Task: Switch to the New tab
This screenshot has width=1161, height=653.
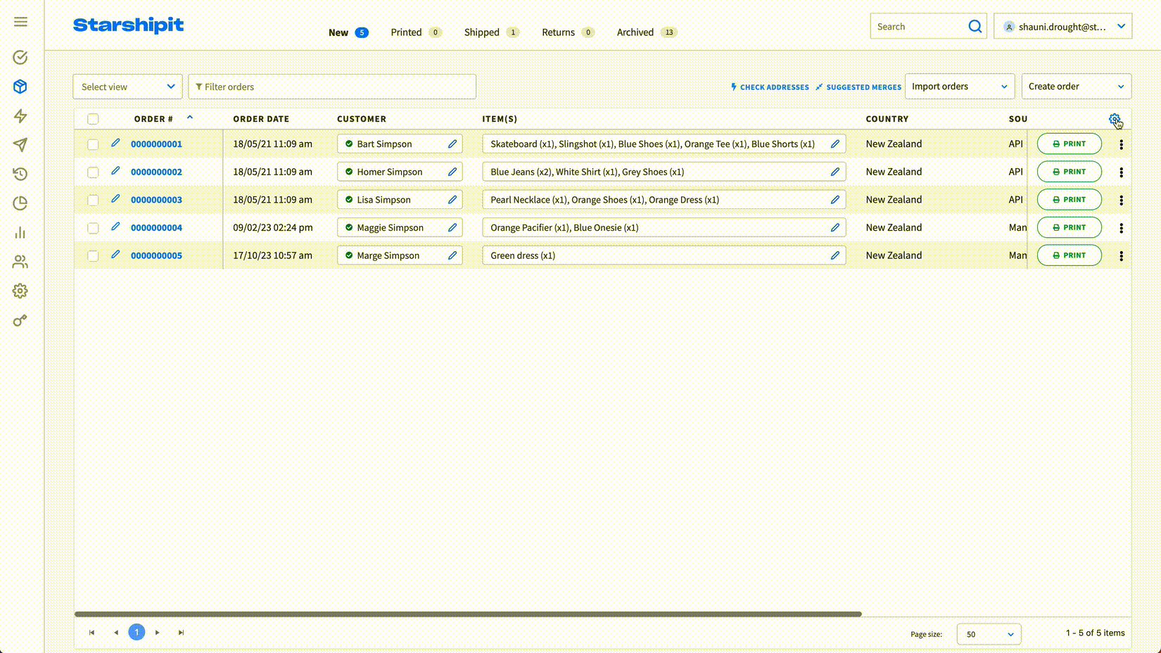Action: [x=348, y=32]
